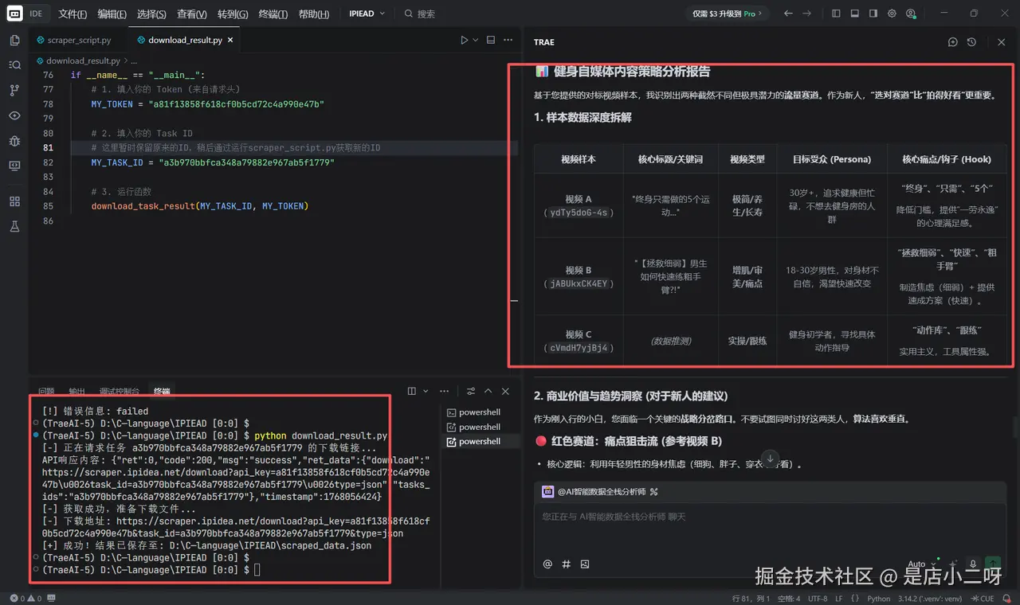Screen dimensions: 1020x605
Task: Click the 搜索 search box in title bar
Action: [x=419, y=14]
